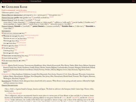Screen dimensions: 136x102
Task: Click the red bullet beside To bind
Action: pos(2,48)
